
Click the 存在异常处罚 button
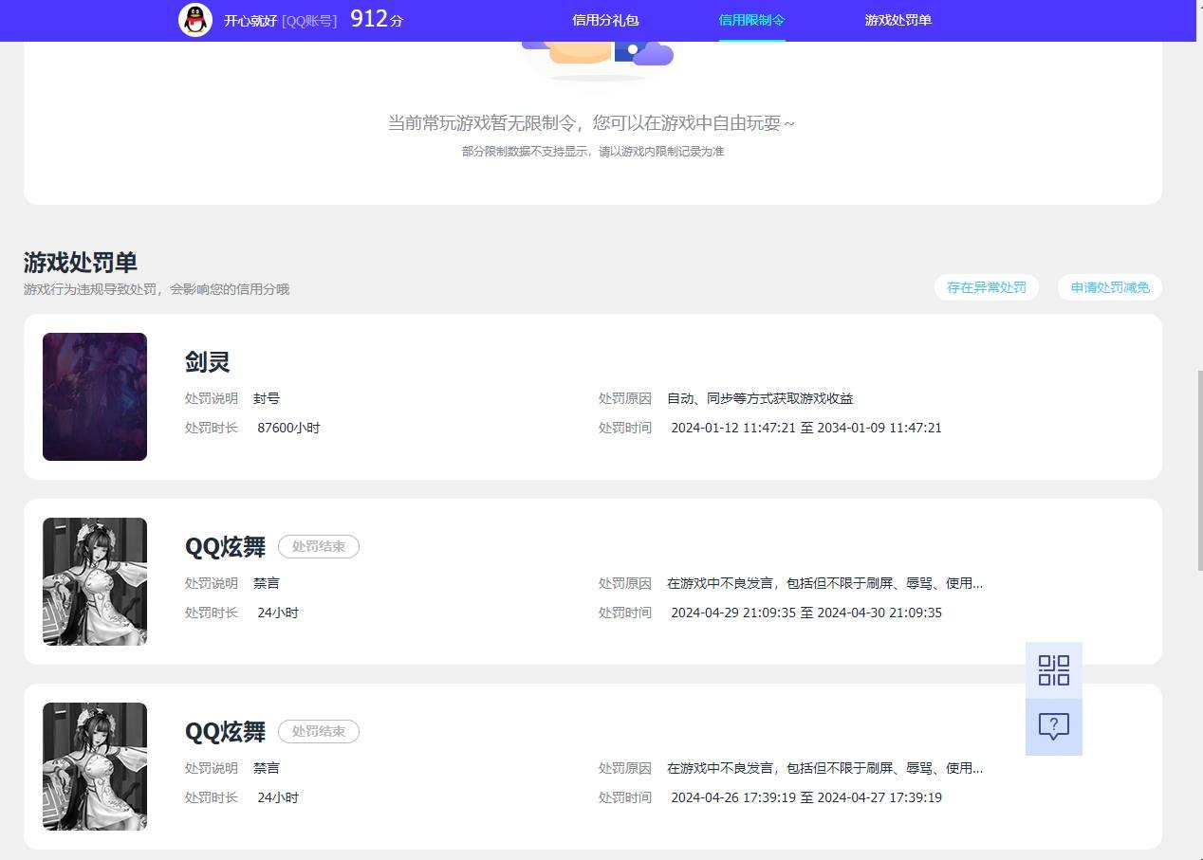tap(987, 287)
